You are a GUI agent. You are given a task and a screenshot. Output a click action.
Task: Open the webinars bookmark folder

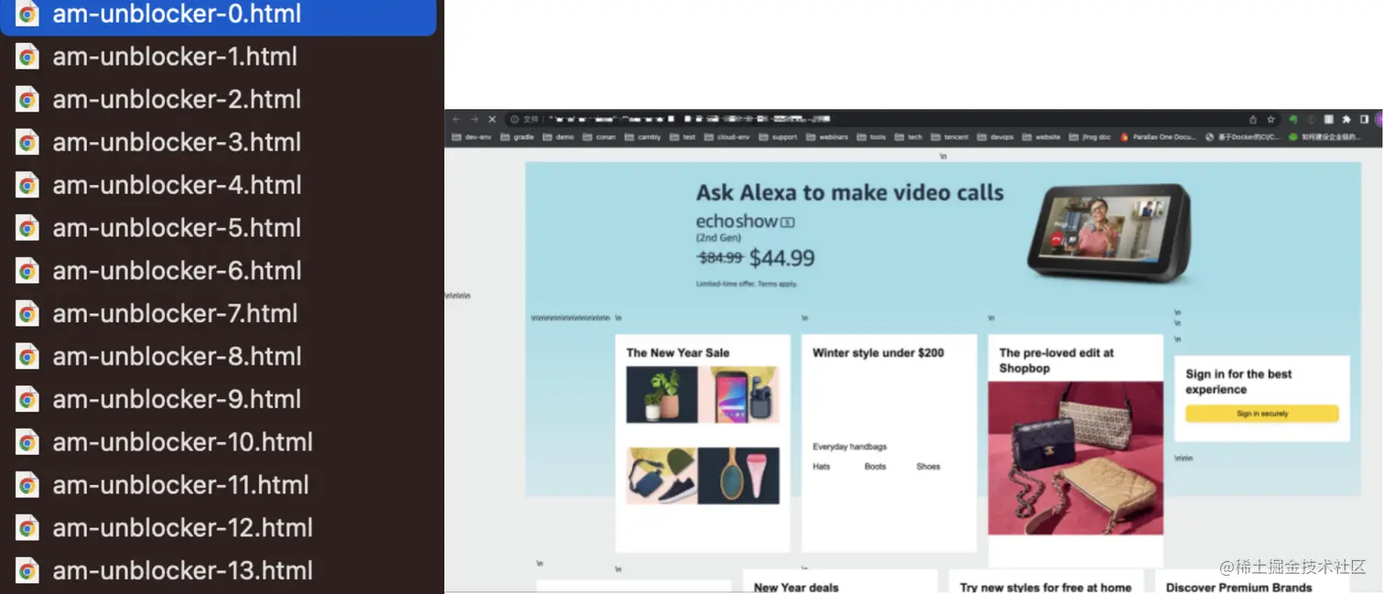(827, 137)
